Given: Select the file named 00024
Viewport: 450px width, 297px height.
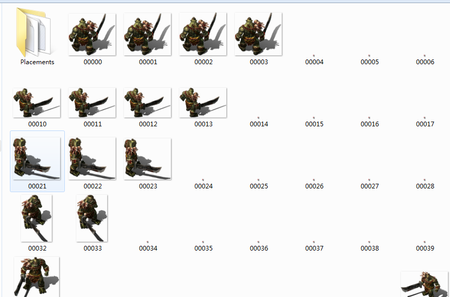Looking at the screenshot, I should (x=203, y=186).
